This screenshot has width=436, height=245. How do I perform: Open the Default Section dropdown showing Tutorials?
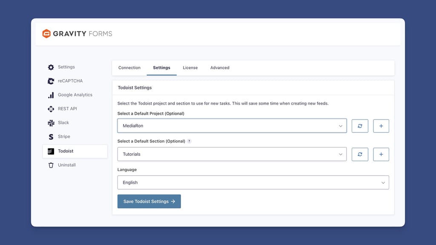232,154
